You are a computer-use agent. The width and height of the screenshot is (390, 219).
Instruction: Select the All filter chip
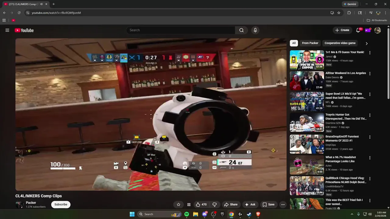pyautogui.click(x=294, y=43)
